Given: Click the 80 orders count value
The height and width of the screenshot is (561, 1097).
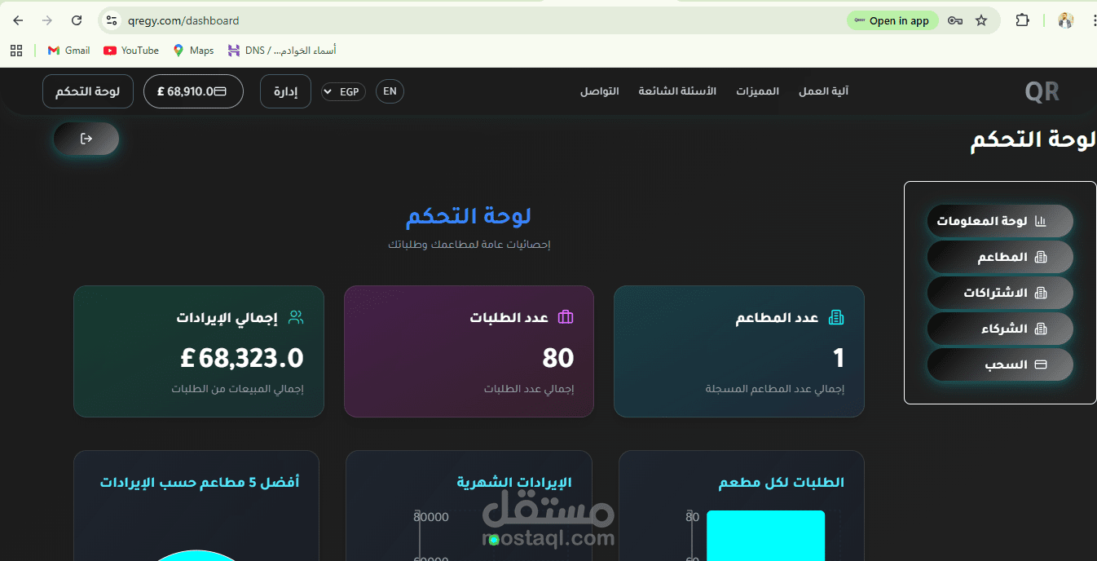Looking at the screenshot, I should [x=558, y=358].
